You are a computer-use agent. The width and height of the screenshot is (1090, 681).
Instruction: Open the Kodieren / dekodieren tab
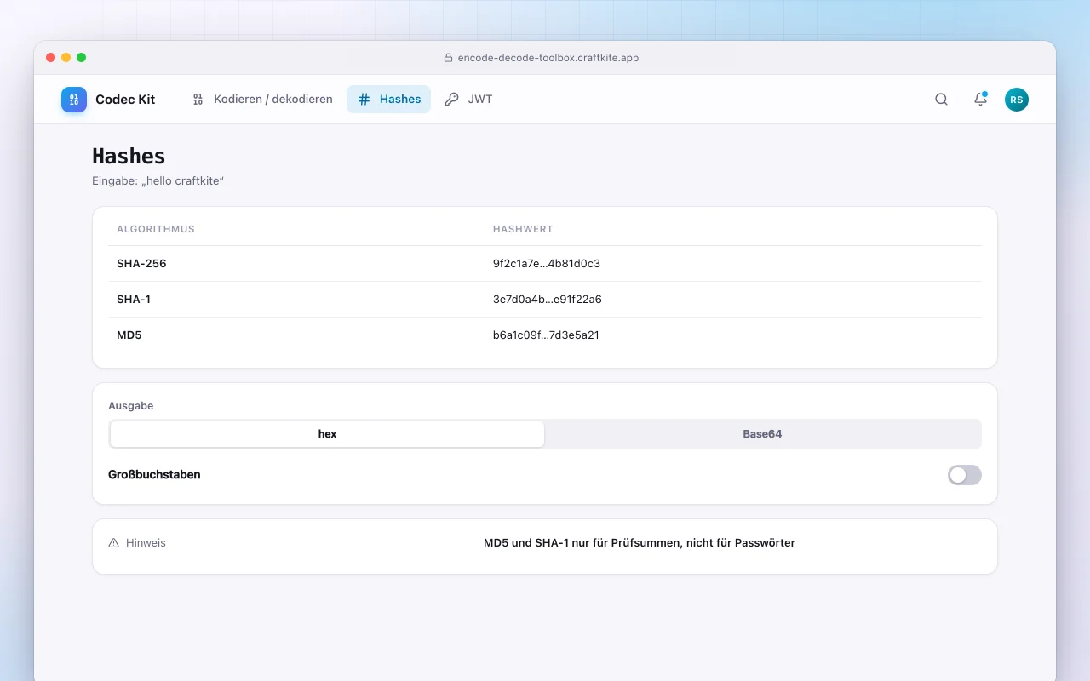(x=261, y=100)
